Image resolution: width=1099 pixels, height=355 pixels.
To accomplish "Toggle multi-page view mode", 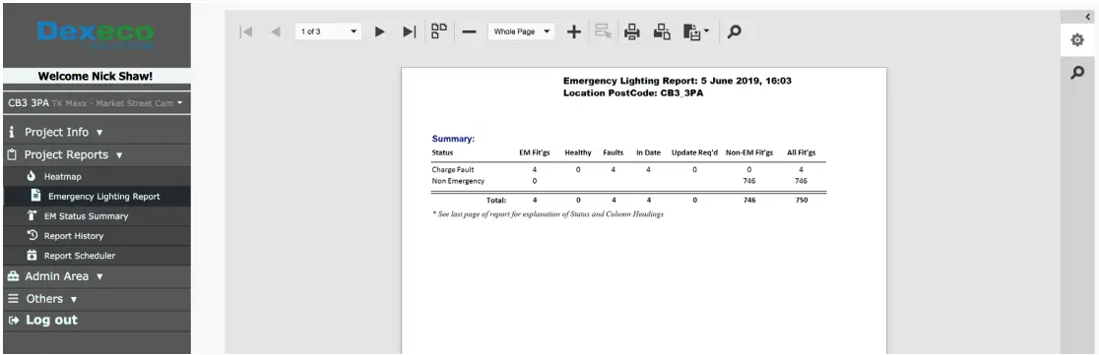I will tap(439, 31).
